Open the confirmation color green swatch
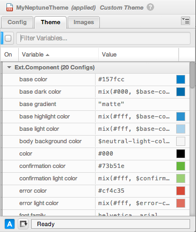The height and width of the screenshot is (232, 196). point(180,166)
